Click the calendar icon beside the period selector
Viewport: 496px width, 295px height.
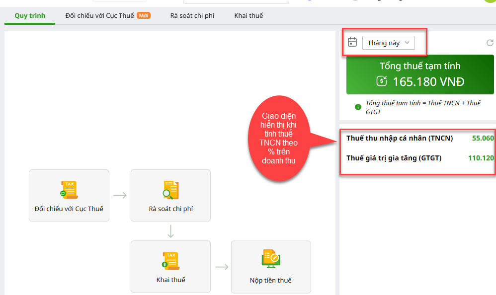coord(352,42)
